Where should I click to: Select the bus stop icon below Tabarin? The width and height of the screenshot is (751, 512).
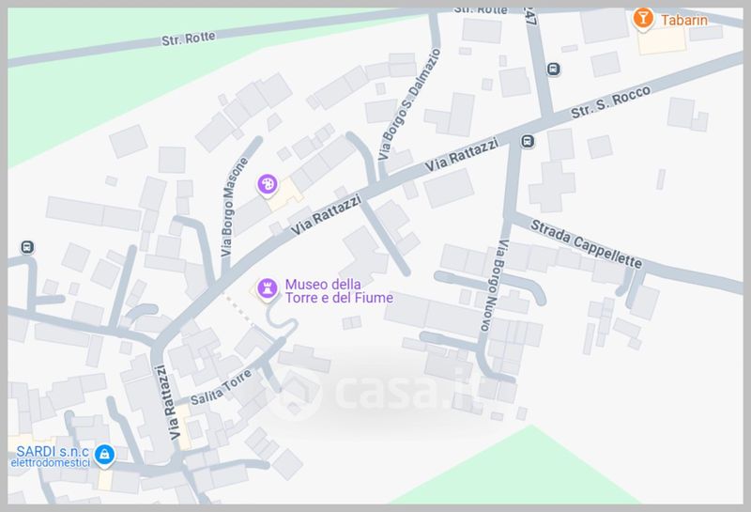point(554,69)
